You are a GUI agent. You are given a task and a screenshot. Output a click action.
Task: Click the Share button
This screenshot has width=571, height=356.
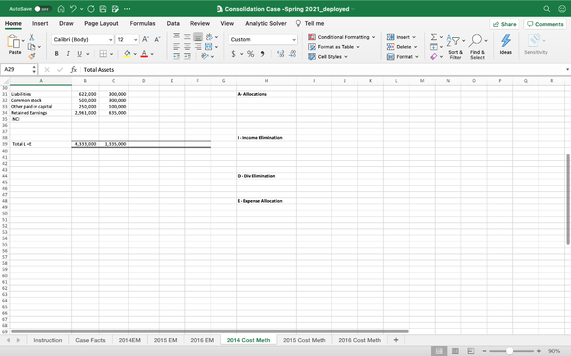click(504, 24)
